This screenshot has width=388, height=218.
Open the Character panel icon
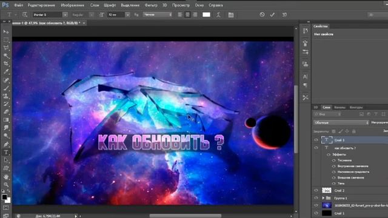pos(305,77)
